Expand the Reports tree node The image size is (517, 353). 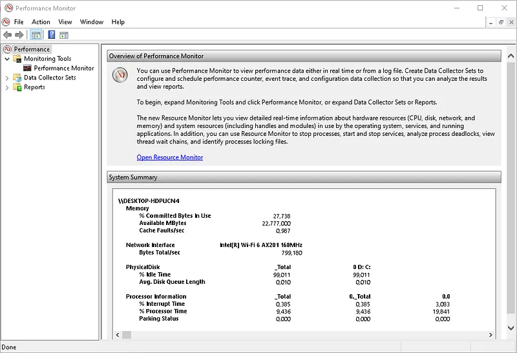tap(7, 87)
